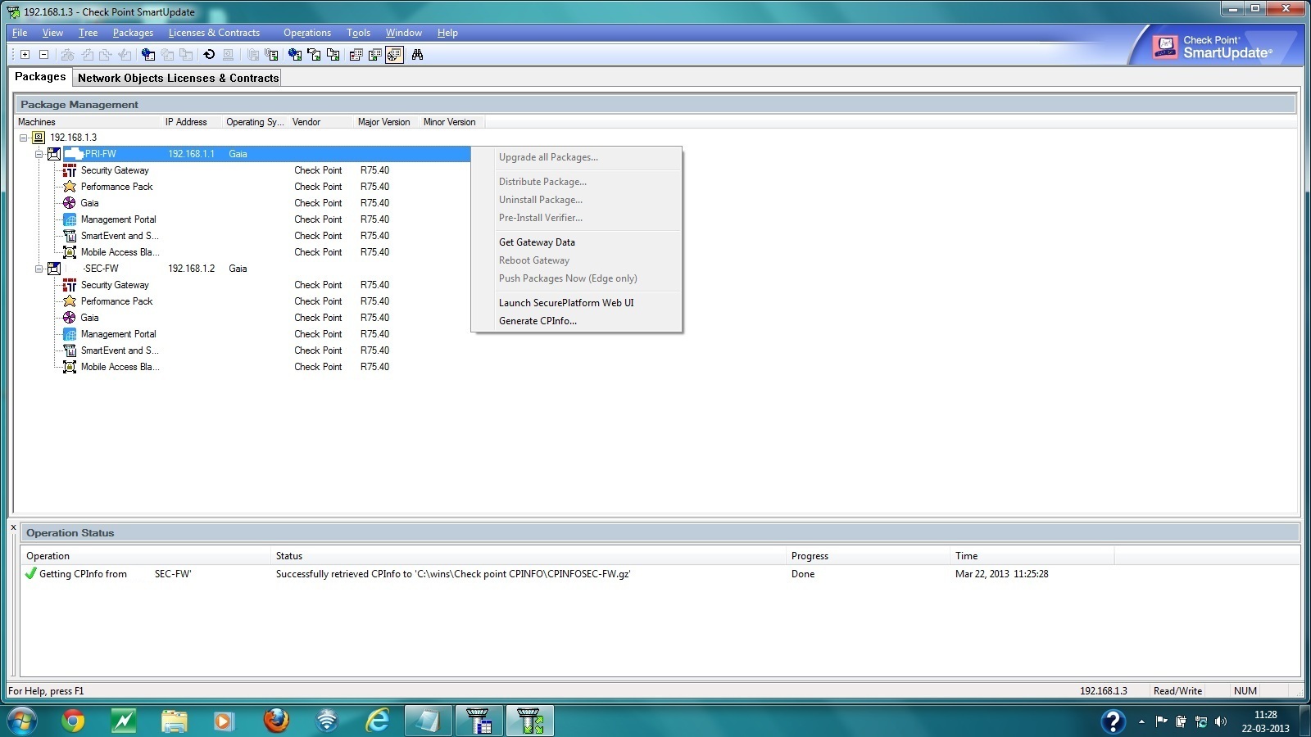1311x737 pixels.
Task: Click the SmartEvent icon under PRI-FW
Action: coord(70,236)
